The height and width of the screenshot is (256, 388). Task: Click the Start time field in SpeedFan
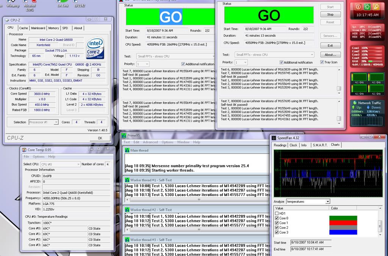(x=311, y=242)
